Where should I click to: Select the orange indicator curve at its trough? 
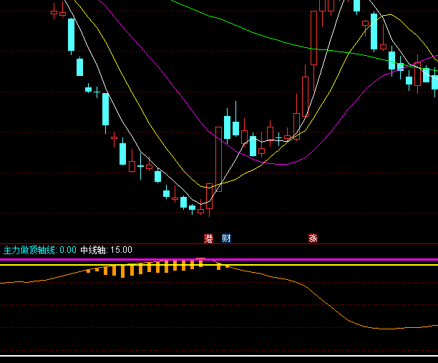click(386, 329)
